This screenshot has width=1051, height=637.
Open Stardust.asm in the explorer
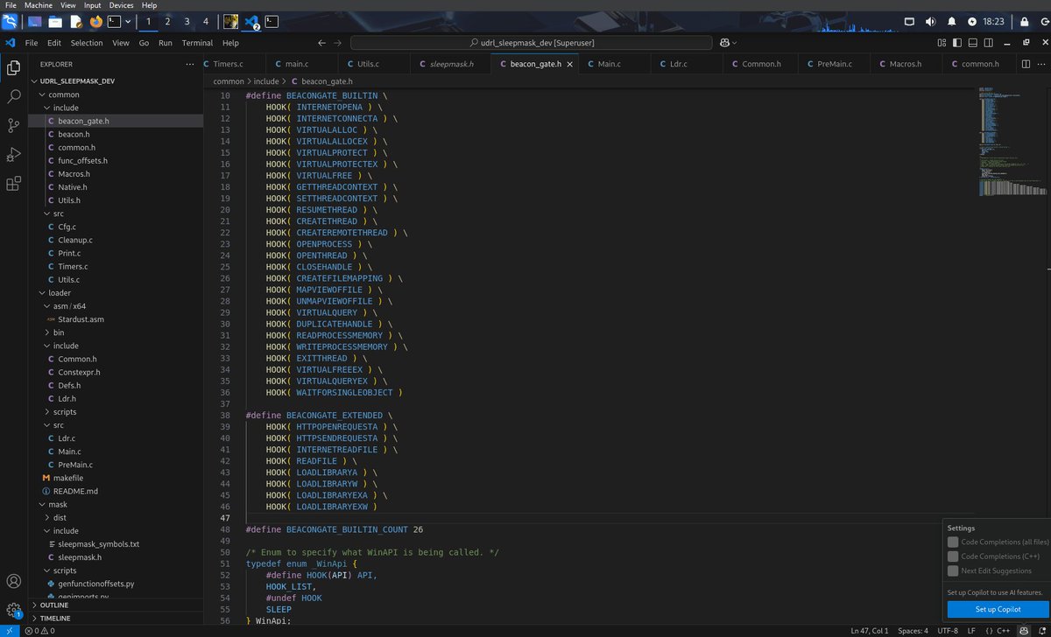point(116,319)
